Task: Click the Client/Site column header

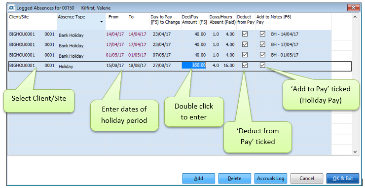Action: pos(33,22)
